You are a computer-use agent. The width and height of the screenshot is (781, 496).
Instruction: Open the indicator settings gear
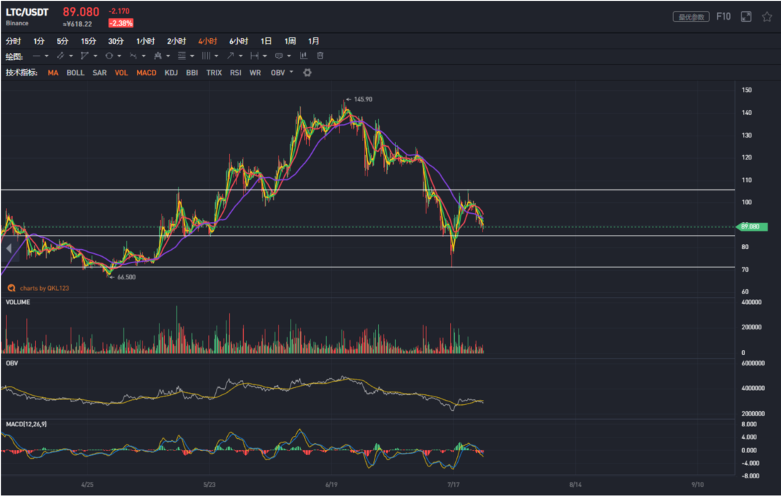[x=307, y=73]
